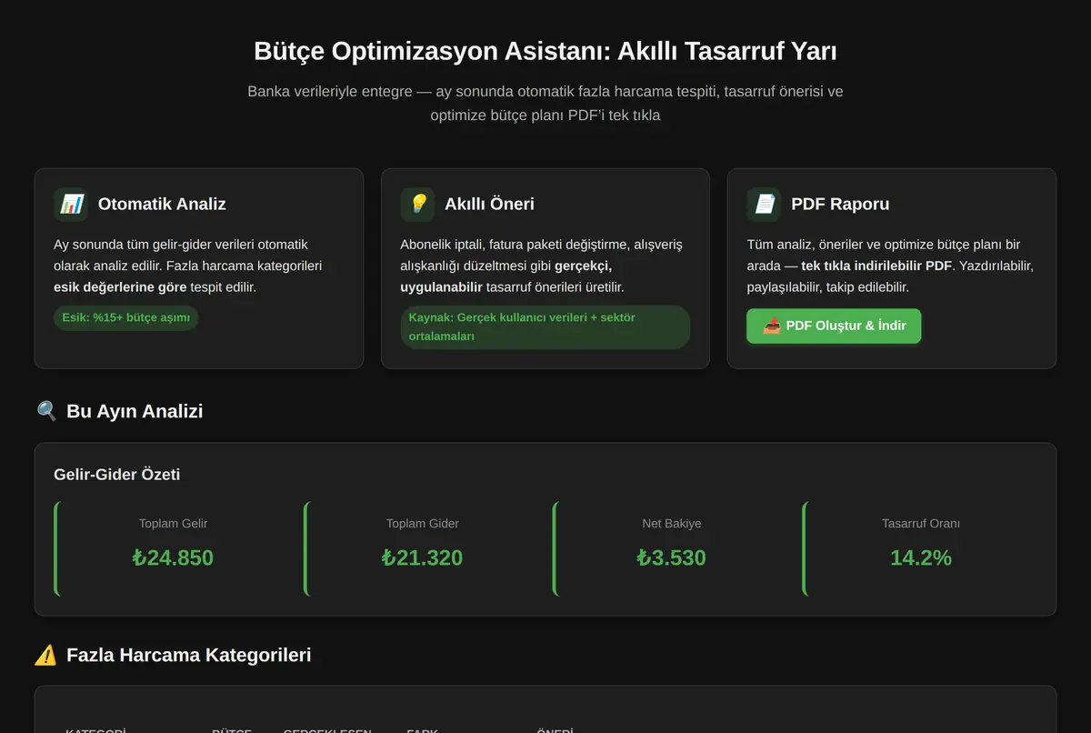
Task: Click the PDF Raporu document icon
Action: click(x=764, y=205)
